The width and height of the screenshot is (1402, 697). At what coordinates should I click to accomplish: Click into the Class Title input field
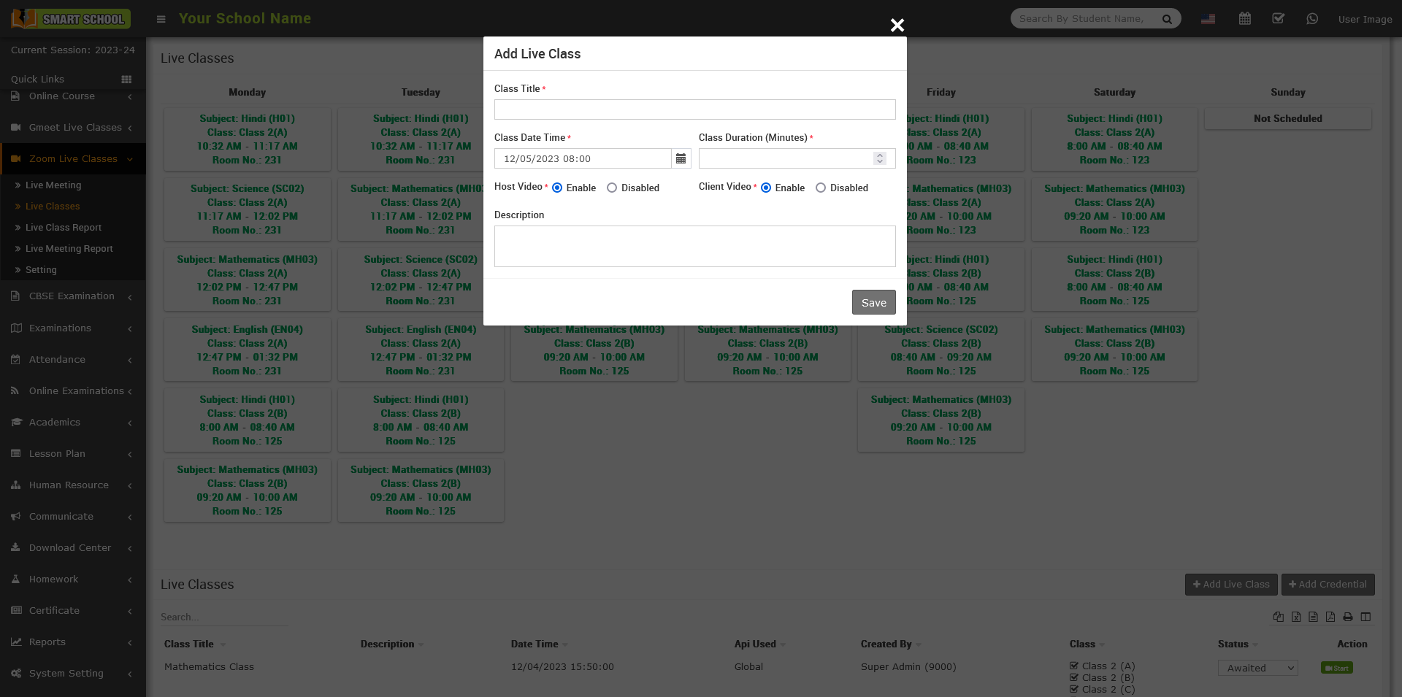[694, 109]
